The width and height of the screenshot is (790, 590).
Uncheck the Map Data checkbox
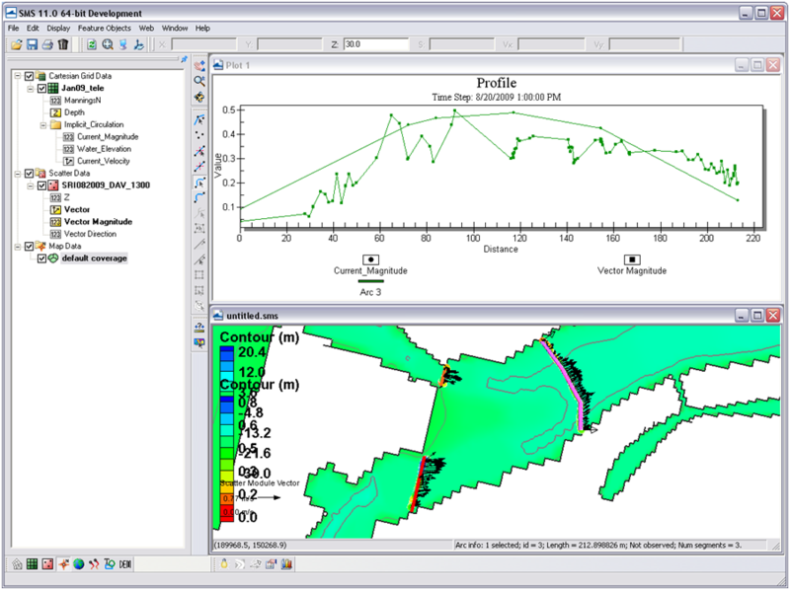tap(30, 247)
